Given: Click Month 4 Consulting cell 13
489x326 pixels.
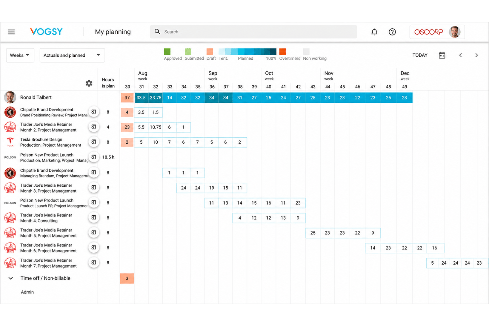Looking at the screenshot, I should point(283,218).
